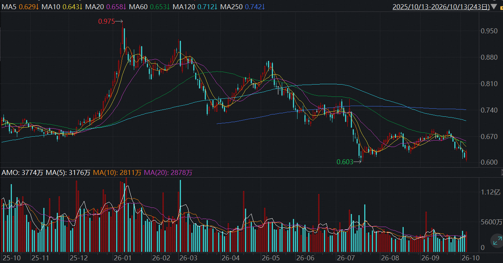Click the 26-06 date axis label
Image resolution: width=503 pixels, height=263 pixels.
click(x=306, y=258)
